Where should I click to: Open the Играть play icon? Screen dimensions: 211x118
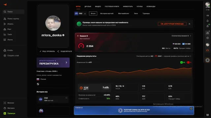5,24
